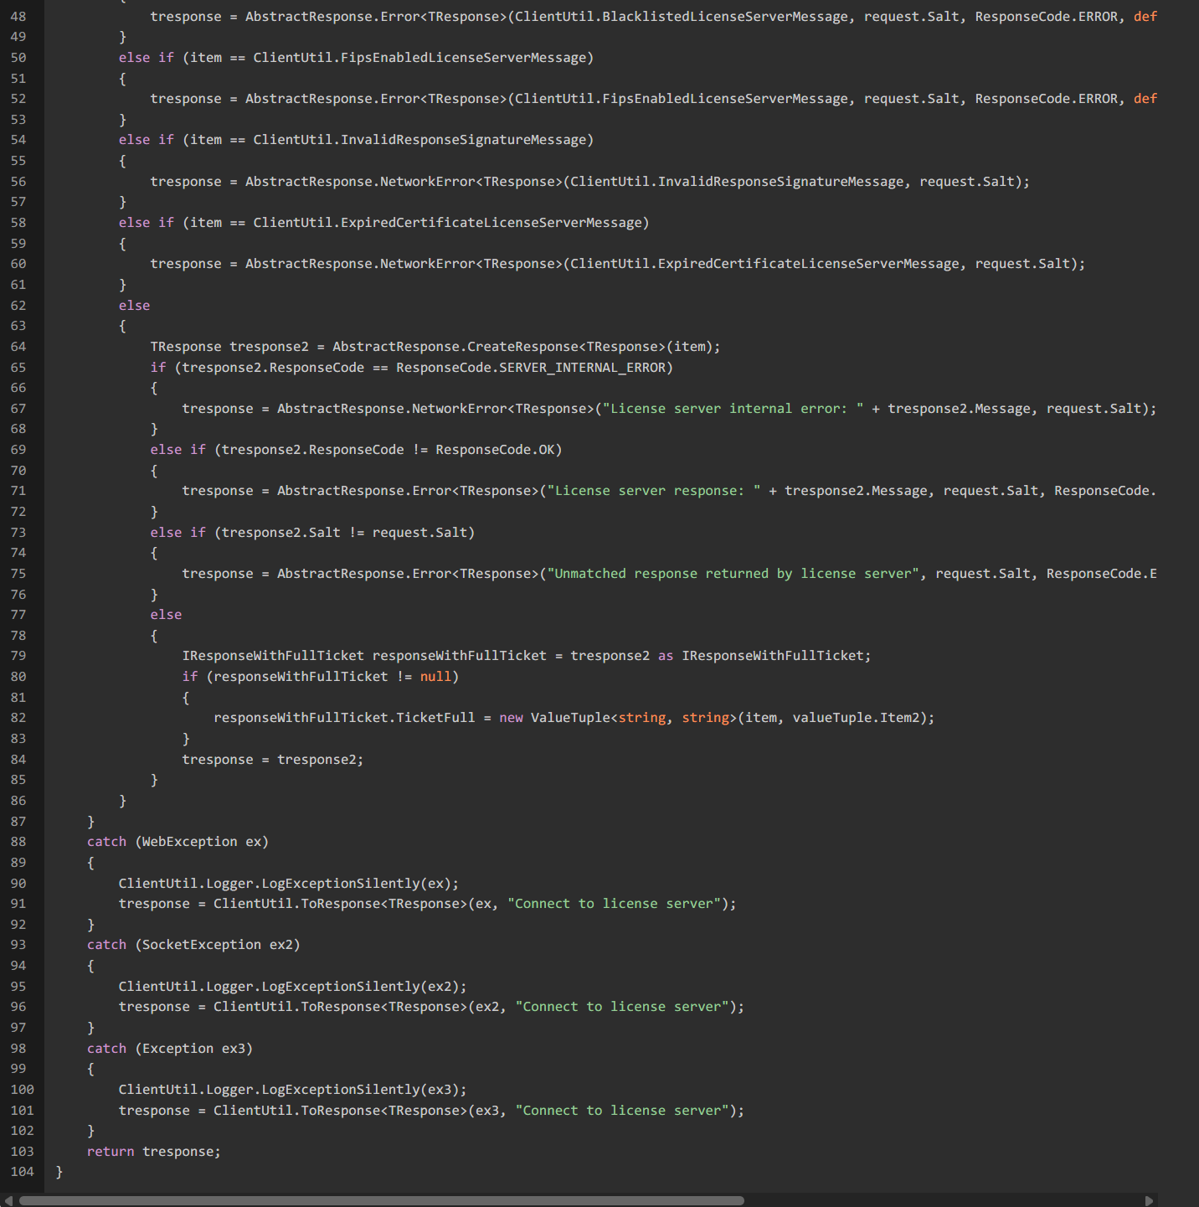Click the as keyword on line 79
This screenshot has width=1199, height=1207.
(666, 656)
